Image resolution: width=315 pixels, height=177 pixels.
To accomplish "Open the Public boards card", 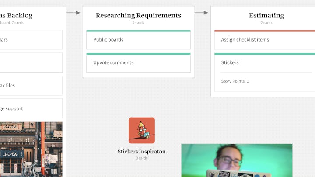I will pos(138,39).
